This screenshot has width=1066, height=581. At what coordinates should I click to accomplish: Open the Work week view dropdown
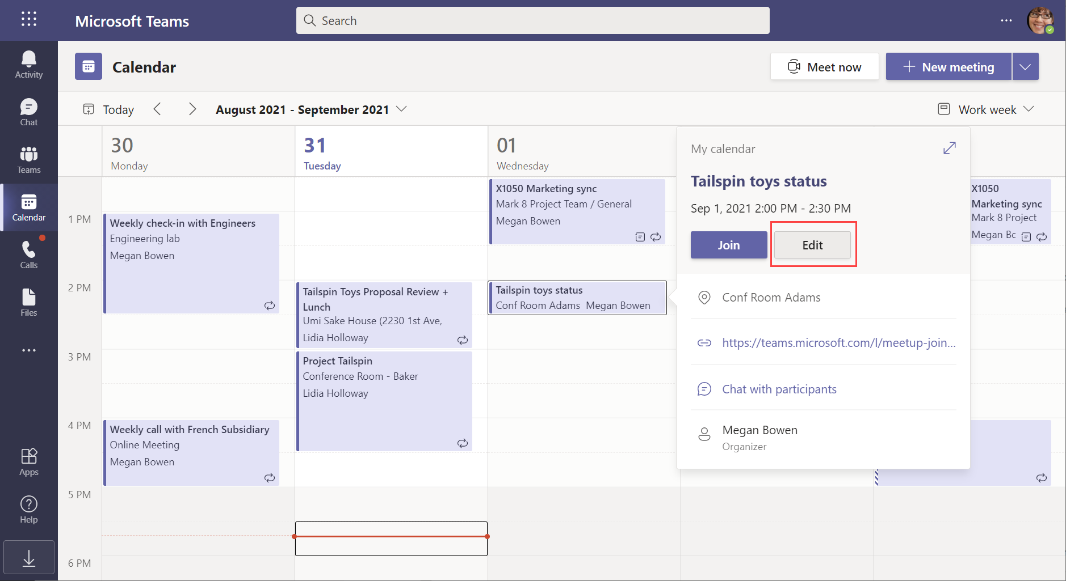986,109
